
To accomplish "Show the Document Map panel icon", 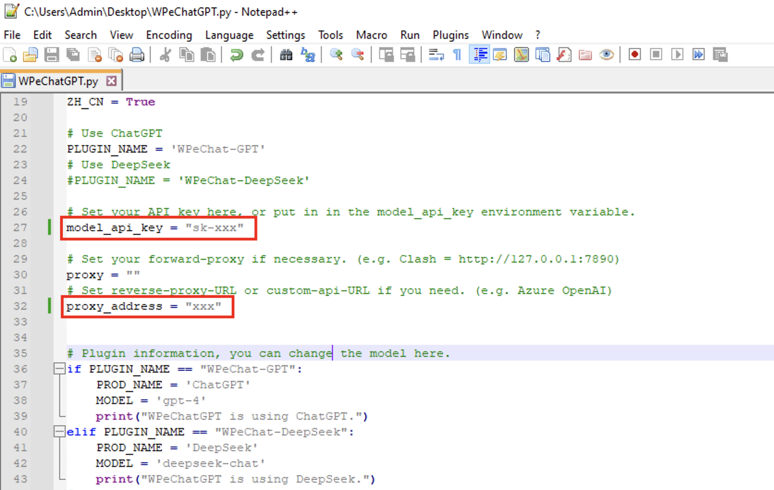I will point(521,55).
